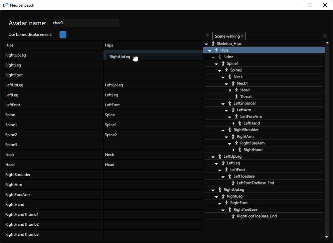
Task: Click the bone icon beside Skeleton_Hips
Action: point(213,44)
